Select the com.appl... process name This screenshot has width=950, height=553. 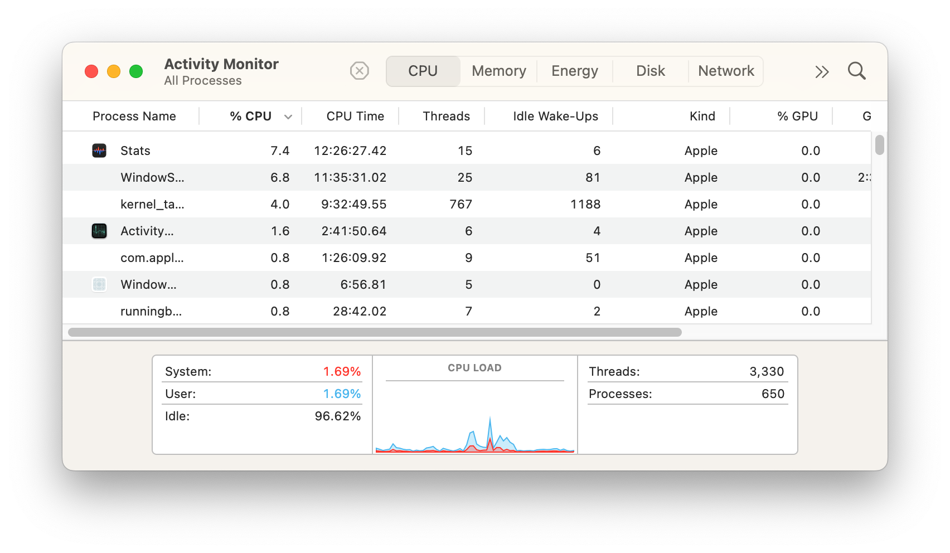(x=152, y=258)
